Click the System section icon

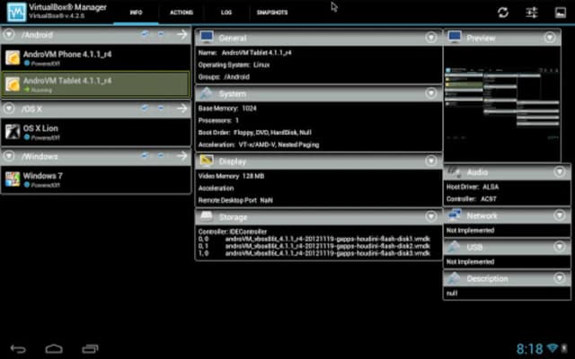(x=207, y=93)
